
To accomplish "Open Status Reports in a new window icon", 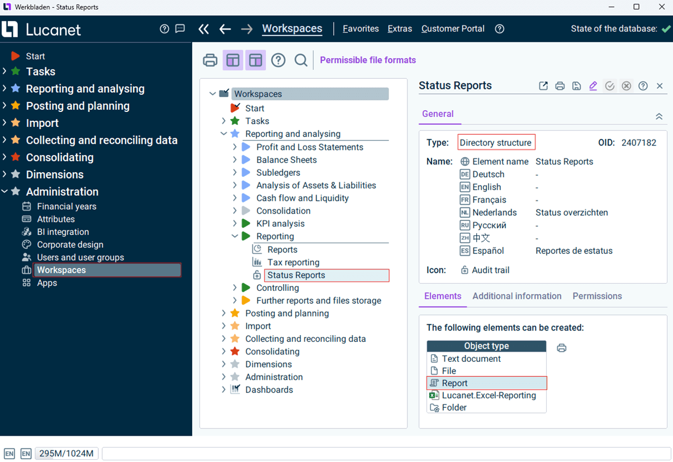I will (543, 86).
